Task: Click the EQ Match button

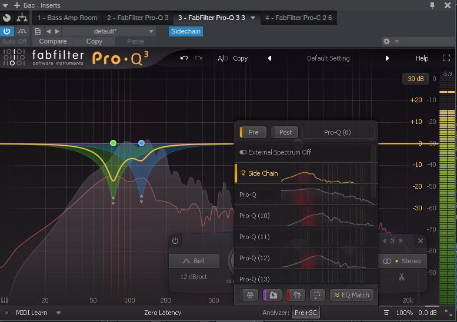Action: pos(352,295)
